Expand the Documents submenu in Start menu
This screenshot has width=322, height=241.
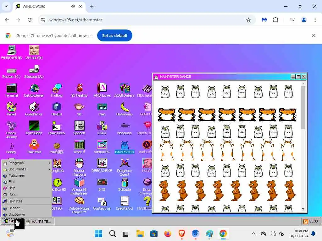pos(26,169)
